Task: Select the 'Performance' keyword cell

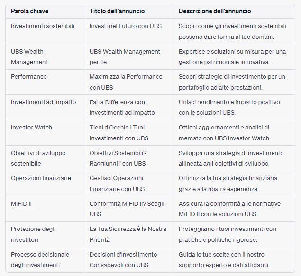Action: point(28,76)
